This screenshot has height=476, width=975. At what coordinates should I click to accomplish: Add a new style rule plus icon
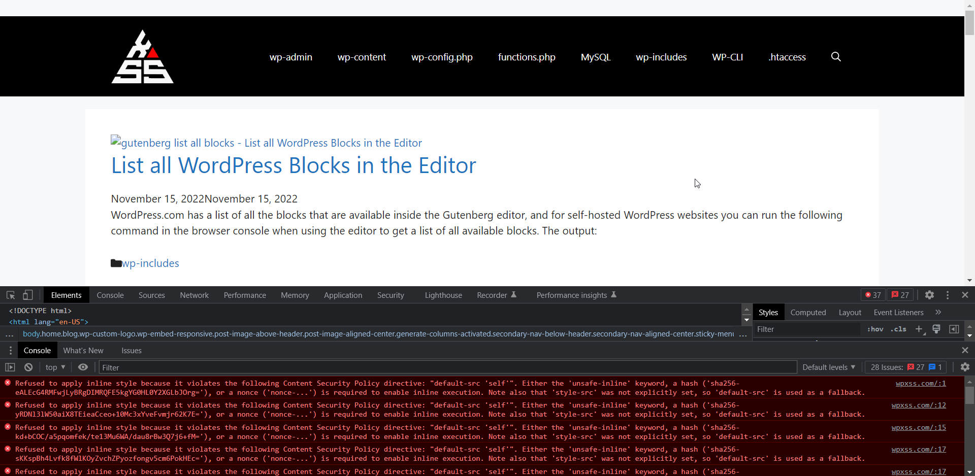coord(919,329)
